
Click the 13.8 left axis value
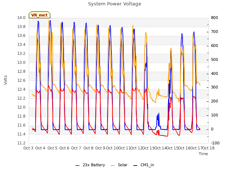22,27
